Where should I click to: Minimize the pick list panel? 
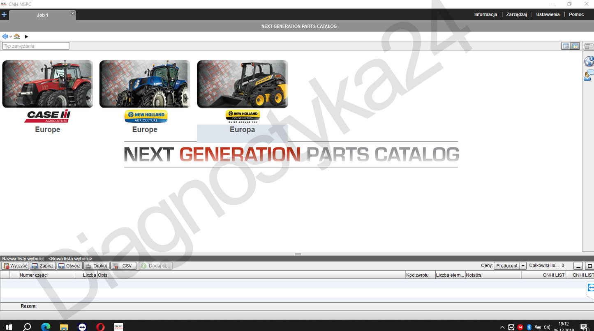578,266
